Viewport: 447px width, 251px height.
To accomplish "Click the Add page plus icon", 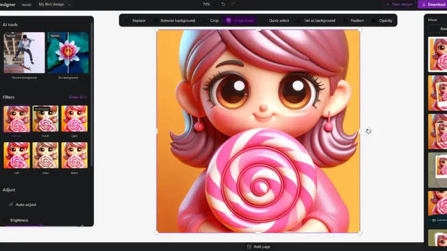I will (249, 247).
